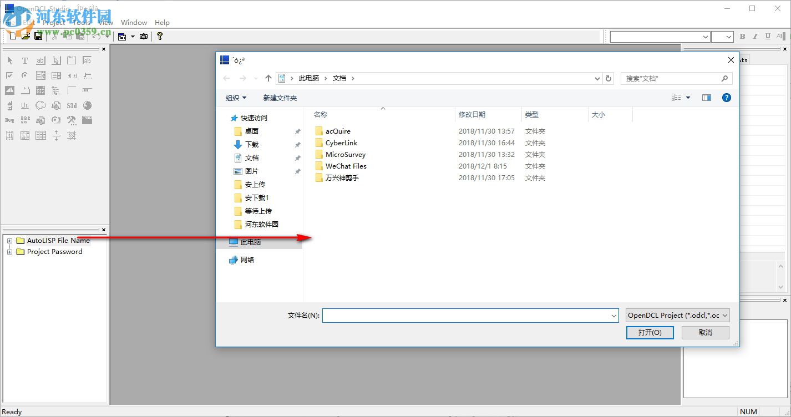791x417 pixels.
Task: Select the Text Label control tool
Action: pyautogui.click(x=25, y=60)
